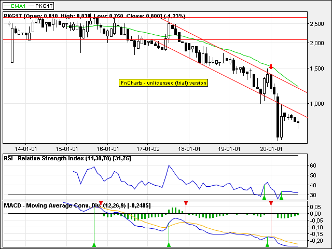Click the RSI axis value 30
Screen dimensions: 332x249
313,195
